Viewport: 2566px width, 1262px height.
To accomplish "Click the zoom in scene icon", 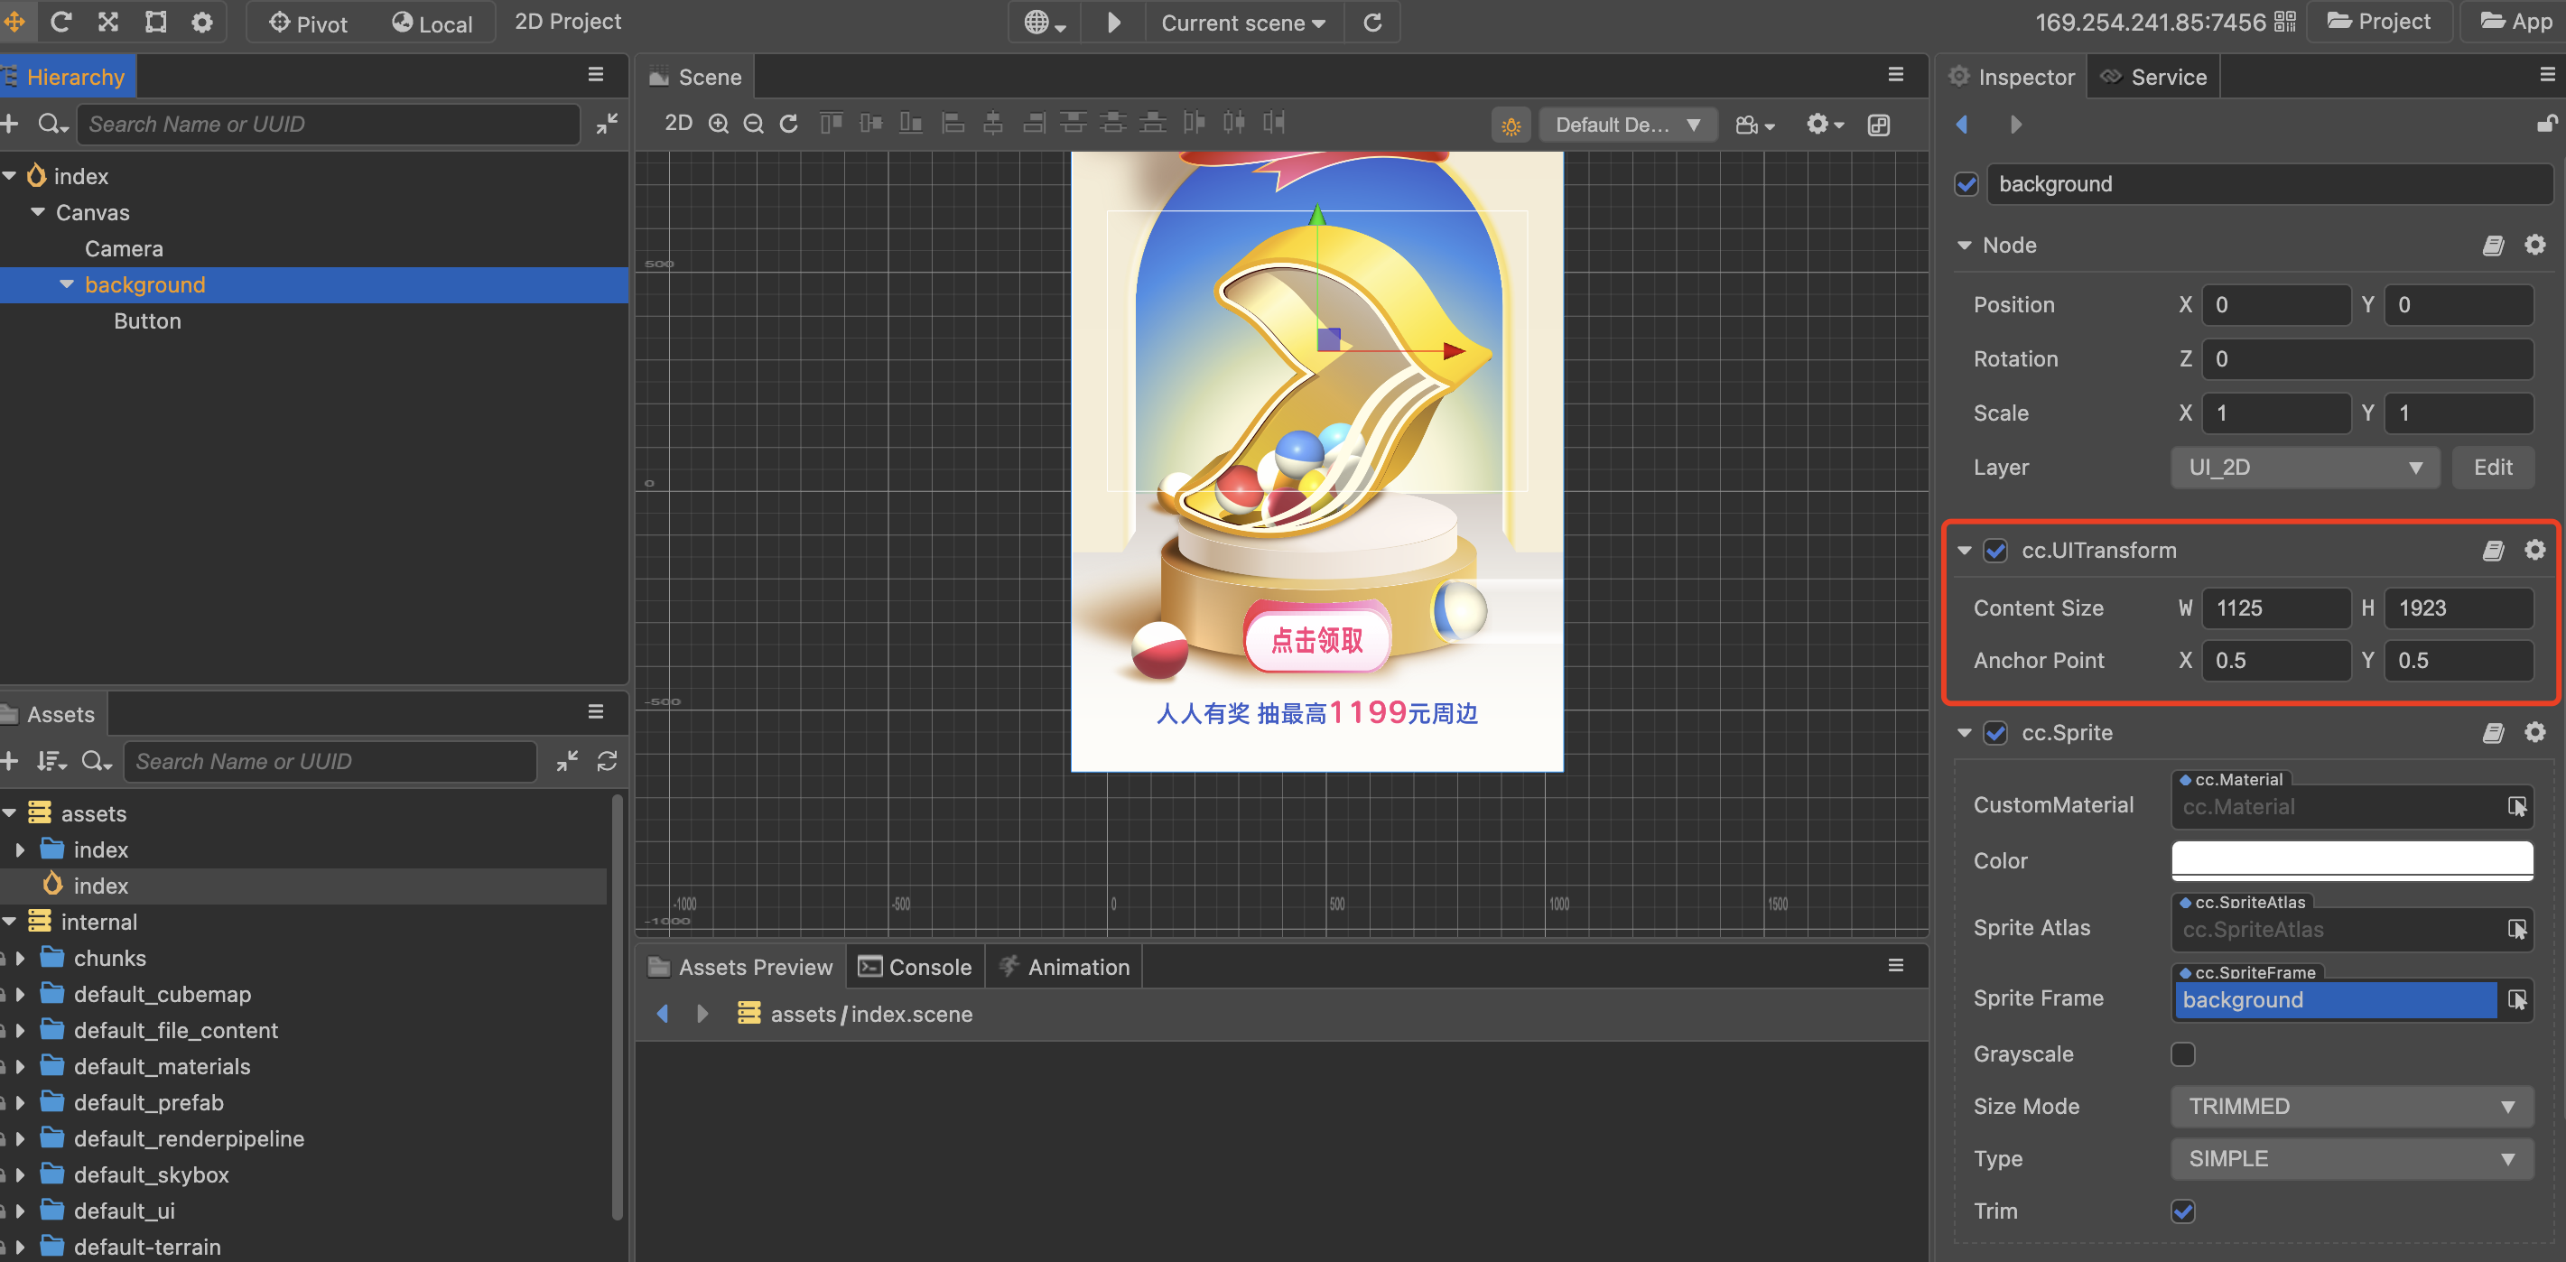I will pos(718,124).
